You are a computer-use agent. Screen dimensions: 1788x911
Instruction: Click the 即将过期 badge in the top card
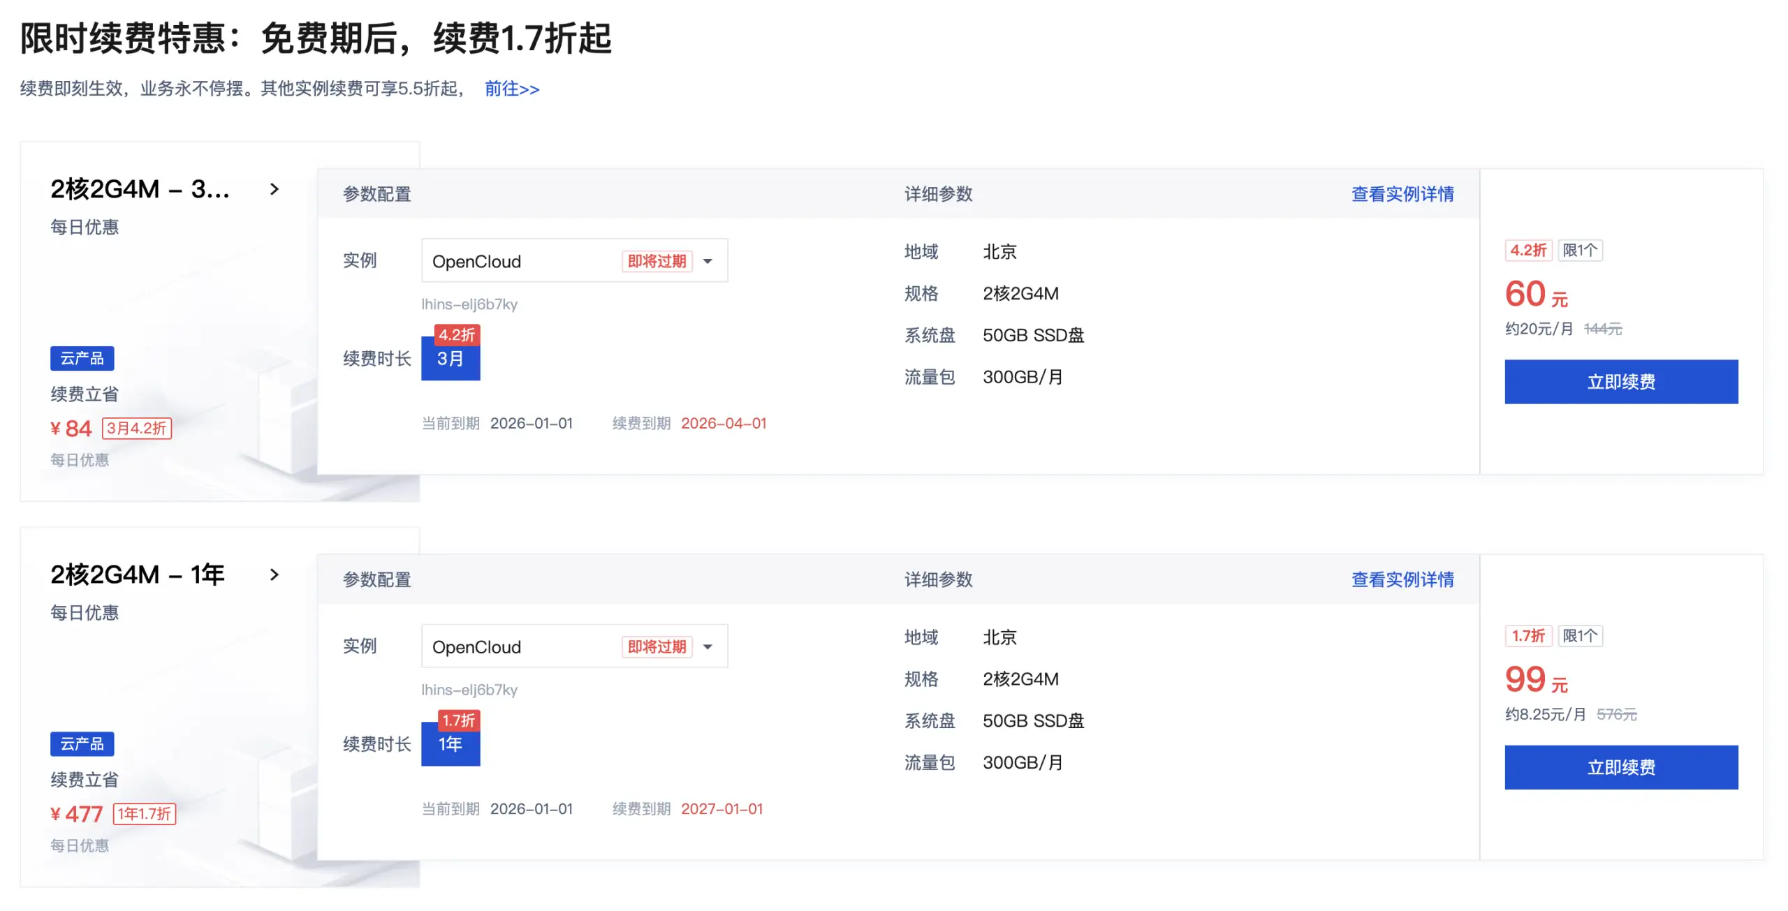pyautogui.click(x=655, y=260)
